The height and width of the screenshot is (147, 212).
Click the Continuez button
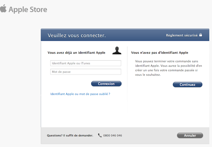(x=188, y=85)
